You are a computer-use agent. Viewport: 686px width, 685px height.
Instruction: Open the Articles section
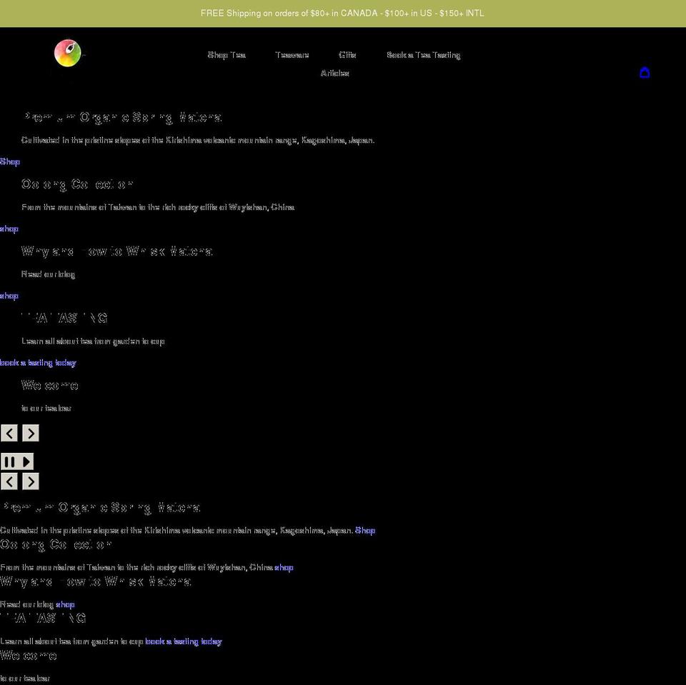point(335,73)
